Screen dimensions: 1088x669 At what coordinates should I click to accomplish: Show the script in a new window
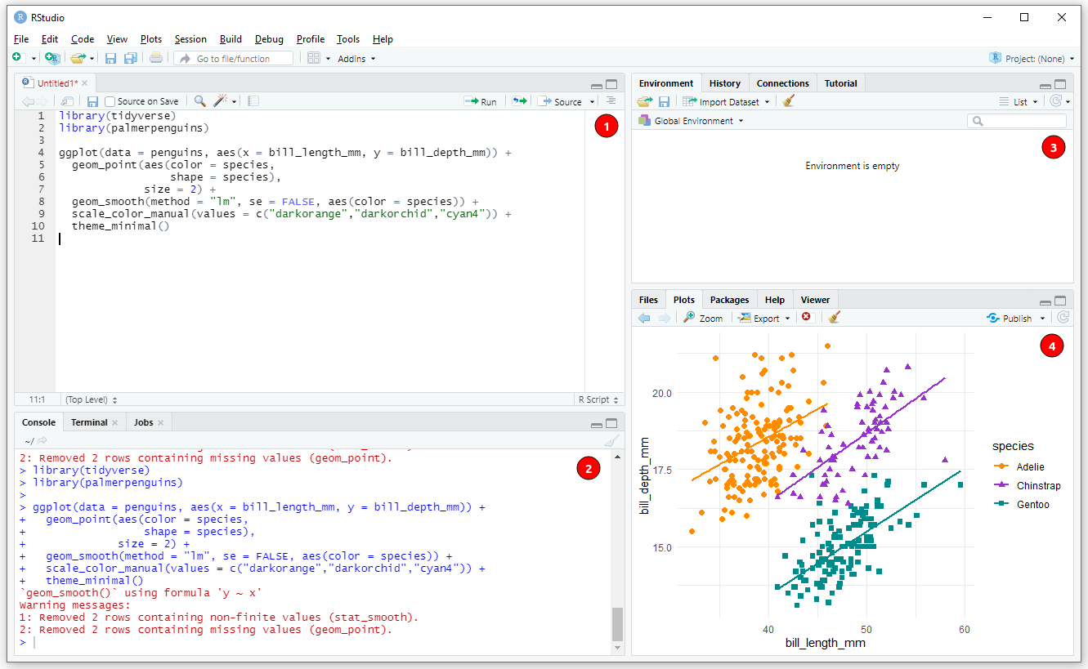(x=68, y=101)
